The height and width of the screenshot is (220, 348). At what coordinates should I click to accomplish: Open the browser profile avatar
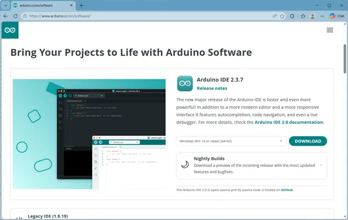313,16
